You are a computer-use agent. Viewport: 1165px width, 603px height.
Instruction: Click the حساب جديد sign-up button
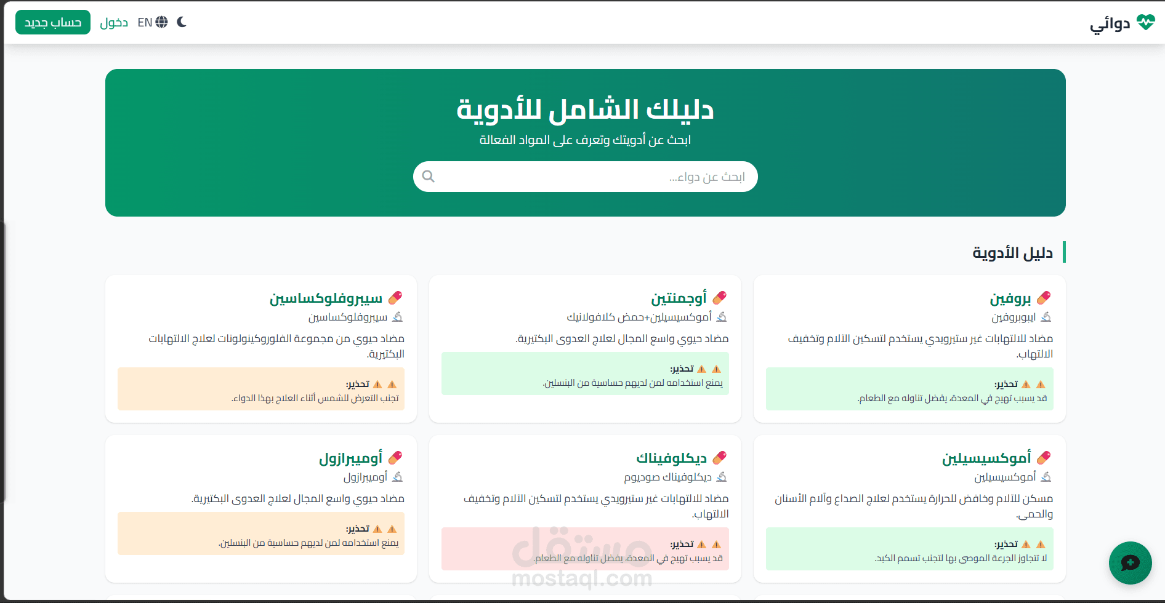(x=53, y=22)
